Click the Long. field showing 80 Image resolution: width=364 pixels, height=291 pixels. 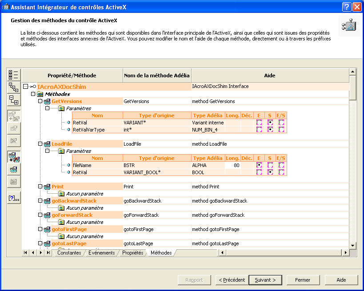point(232,165)
